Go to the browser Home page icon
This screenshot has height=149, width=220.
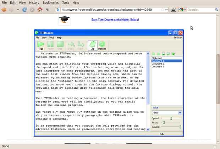[x=40, y=10]
